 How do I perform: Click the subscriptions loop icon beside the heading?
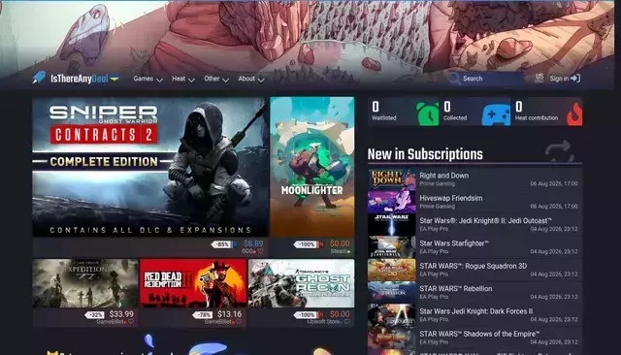(559, 151)
